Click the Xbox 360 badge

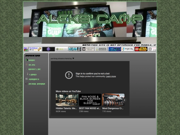(62, 49)
